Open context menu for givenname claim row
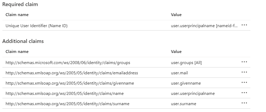 (x=244, y=83)
